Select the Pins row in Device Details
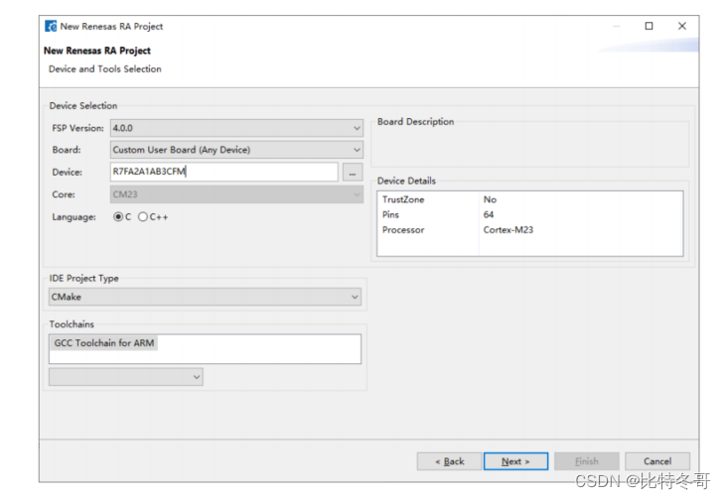Image resolution: width=726 pixels, height=499 pixels. point(529,214)
